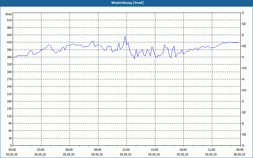
Task: Select the S compass label at the chart's top
Action: [x=243, y=13]
